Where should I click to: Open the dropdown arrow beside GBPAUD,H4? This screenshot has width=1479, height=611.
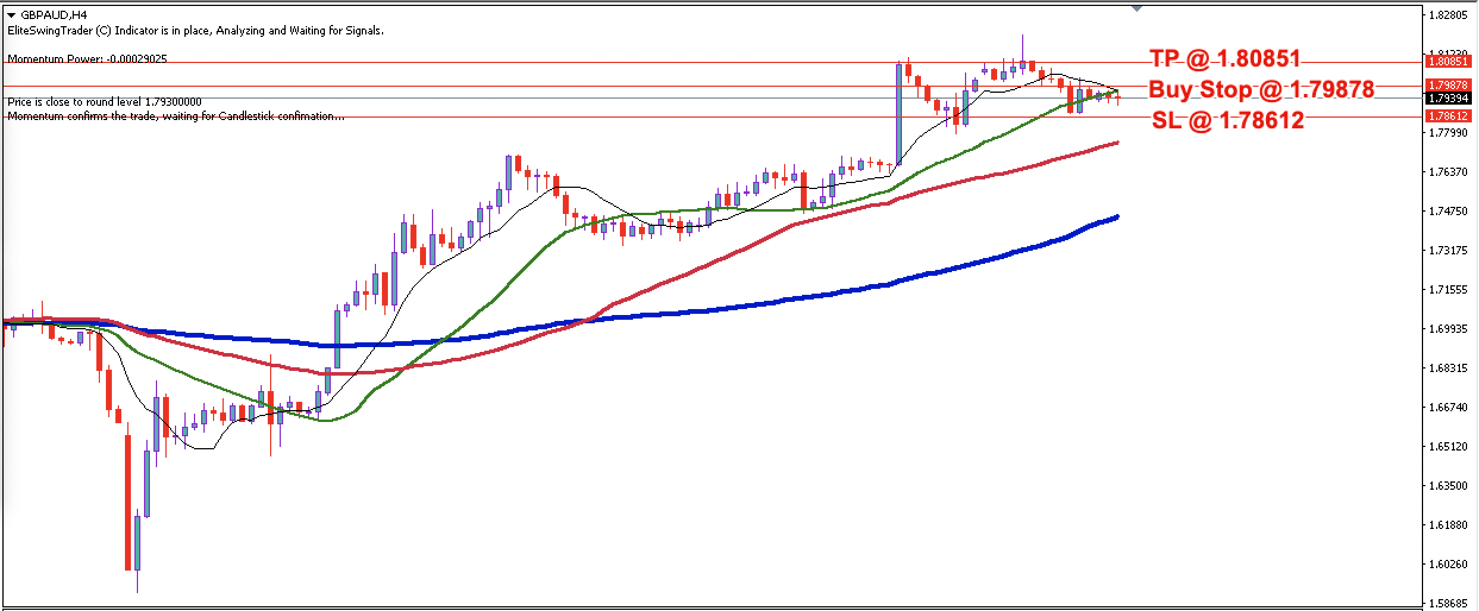(x=11, y=15)
